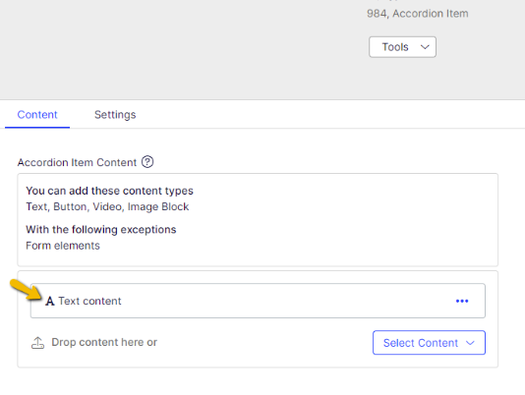This screenshot has width=525, height=395.
Task: Click the Select Content button label
Action: coord(420,343)
